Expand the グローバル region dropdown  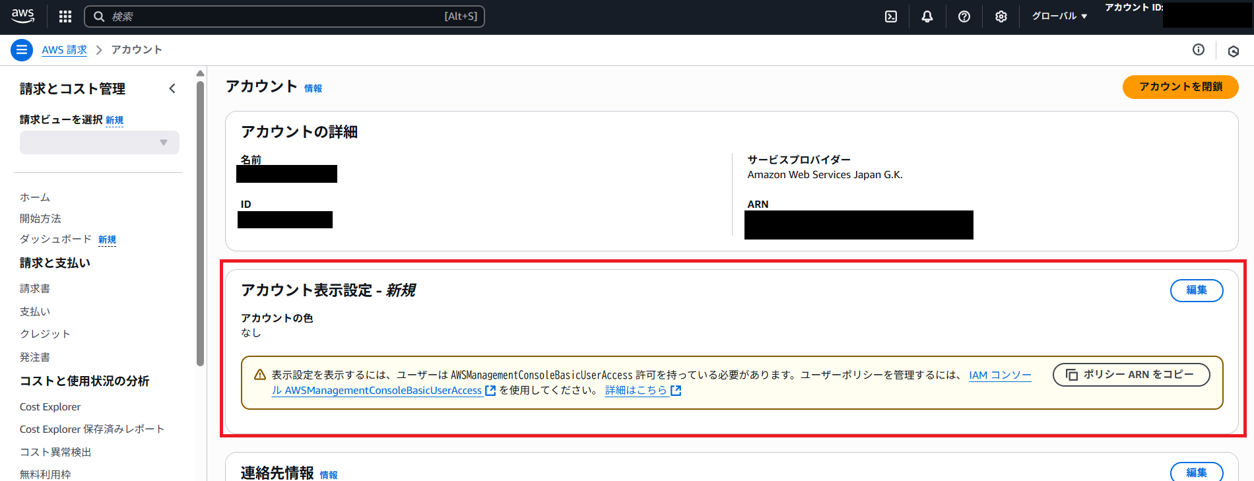[1059, 16]
